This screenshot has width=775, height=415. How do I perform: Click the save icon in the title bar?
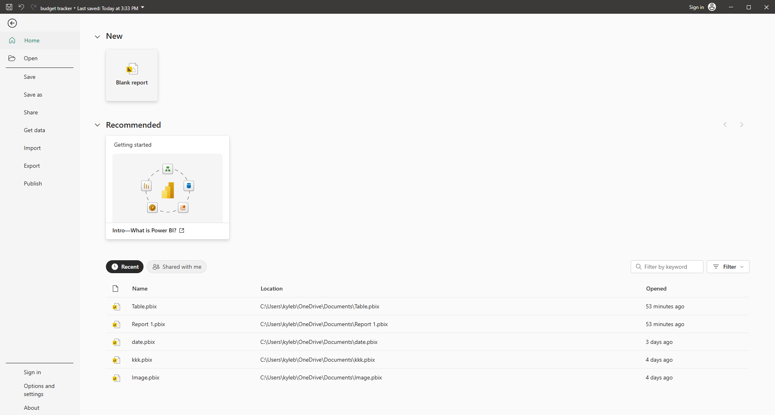(x=9, y=7)
